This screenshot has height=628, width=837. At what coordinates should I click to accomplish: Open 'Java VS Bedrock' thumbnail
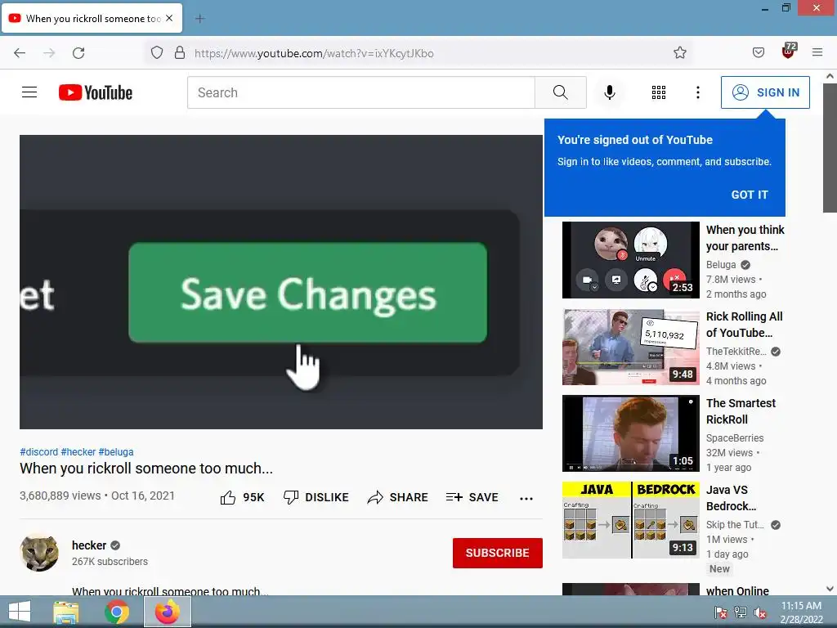(x=630, y=520)
